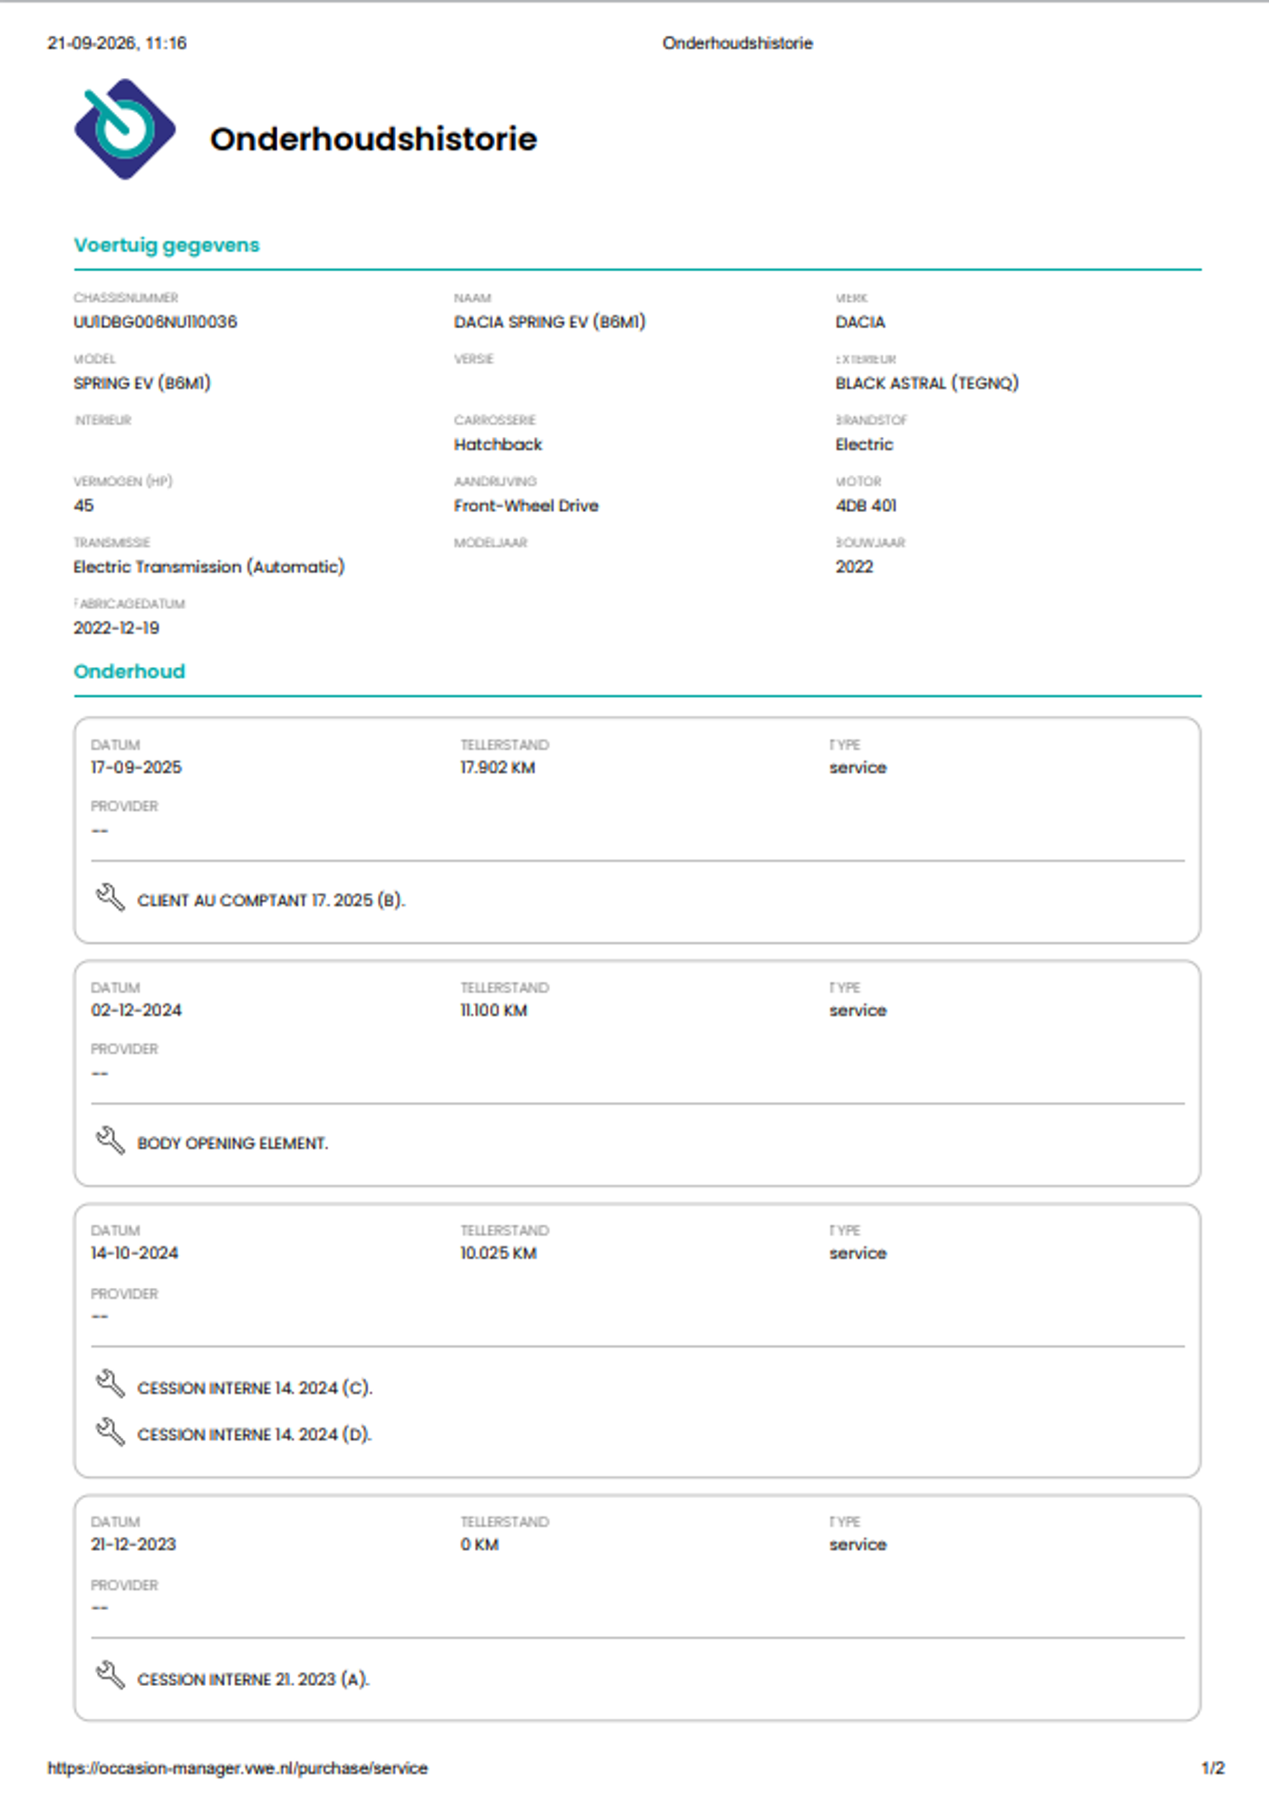Screen dimensions: 1269x1801
Task: Click the BODY OPENING ELEMENT entry text
Action: coord(233,1143)
